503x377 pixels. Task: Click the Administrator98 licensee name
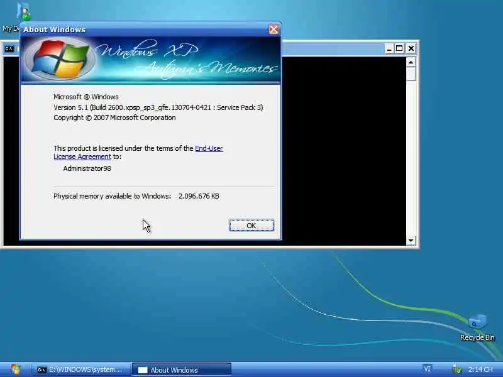(x=87, y=168)
